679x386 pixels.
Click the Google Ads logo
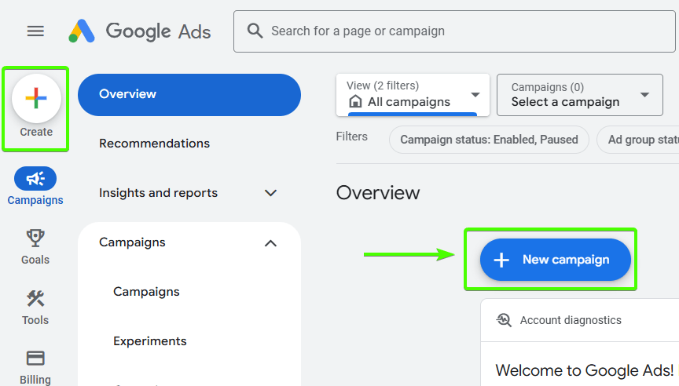coord(139,31)
